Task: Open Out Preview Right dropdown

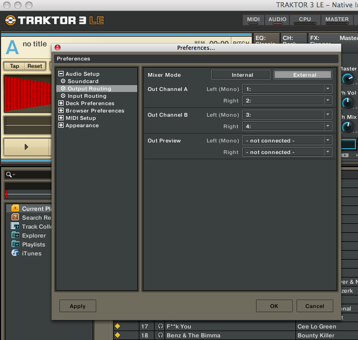Action: click(x=287, y=152)
